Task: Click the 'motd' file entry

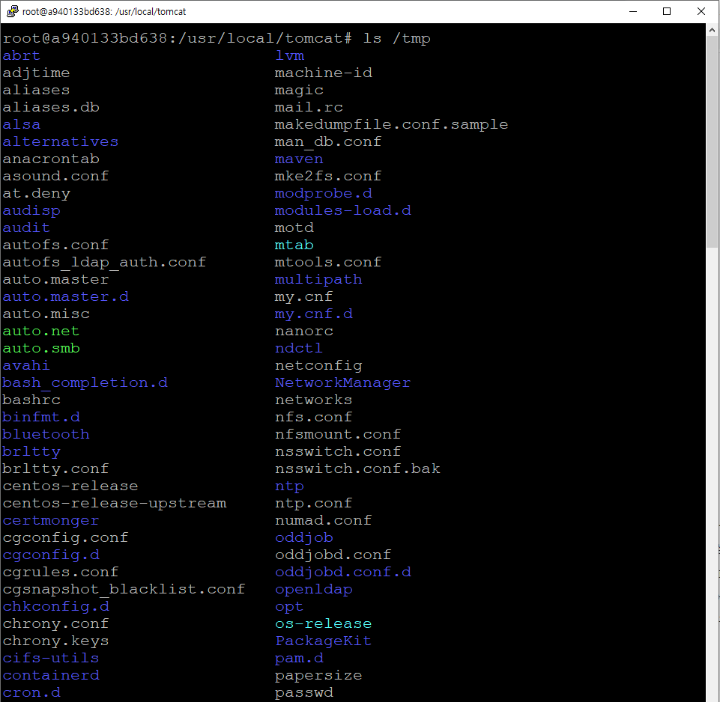Action: (294, 228)
